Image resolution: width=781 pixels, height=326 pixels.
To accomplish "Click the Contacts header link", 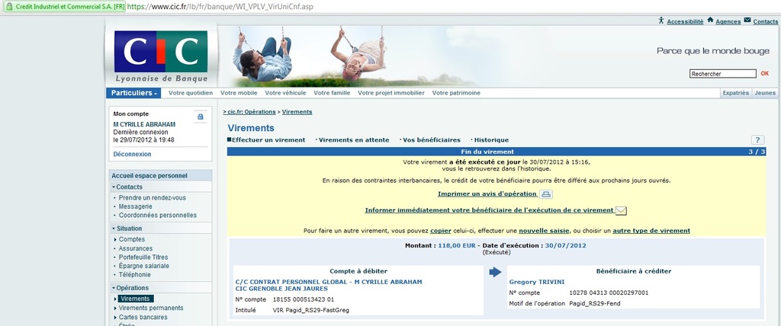I will (766, 21).
